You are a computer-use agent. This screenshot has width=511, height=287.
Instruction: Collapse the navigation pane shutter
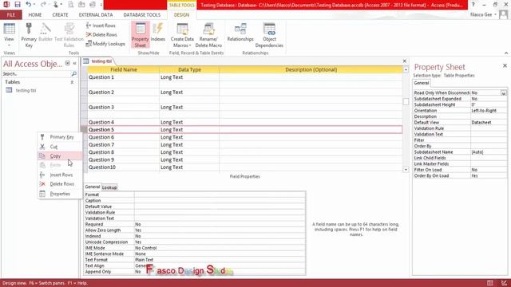coord(74,63)
